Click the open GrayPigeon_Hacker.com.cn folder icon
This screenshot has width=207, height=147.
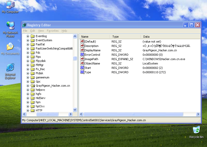[x=33, y=86]
